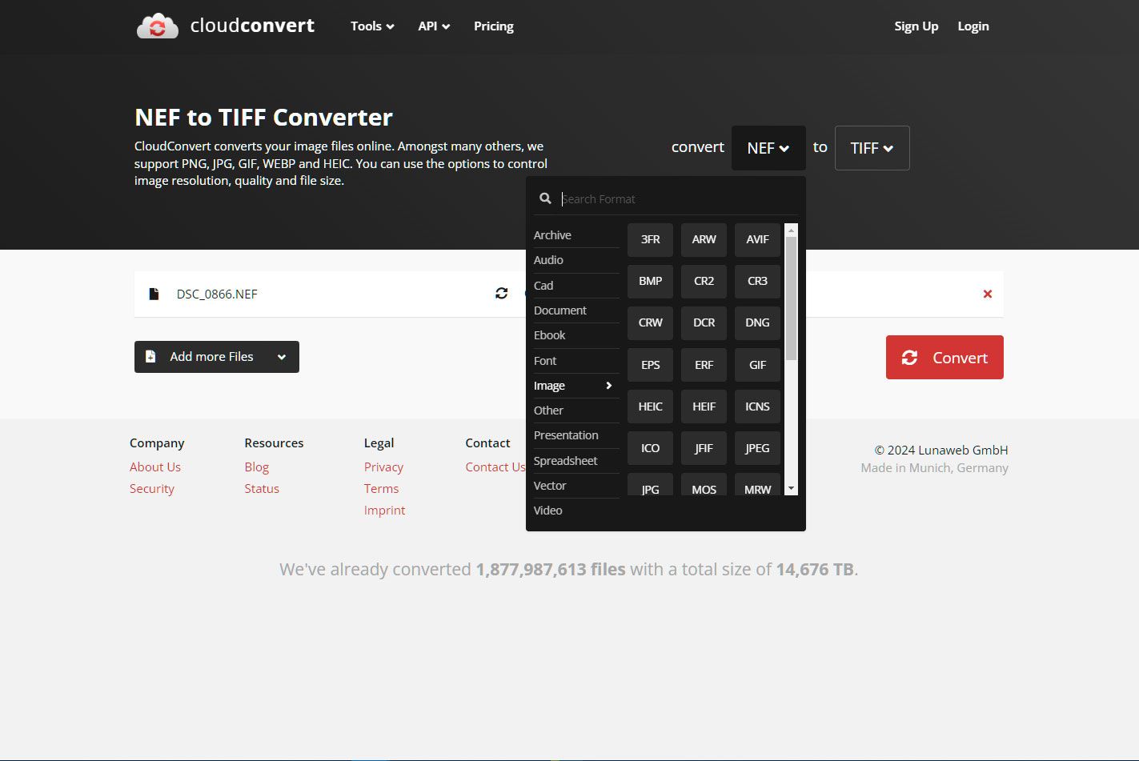Image resolution: width=1139 pixels, height=761 pixels.
Task: Select the Vector category
Action: click(x=576, y=486)
